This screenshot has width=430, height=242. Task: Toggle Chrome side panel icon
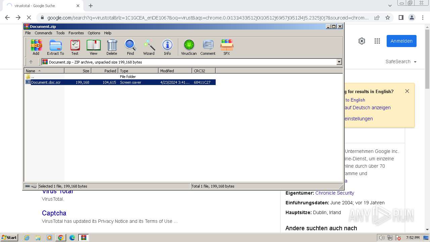401,17
